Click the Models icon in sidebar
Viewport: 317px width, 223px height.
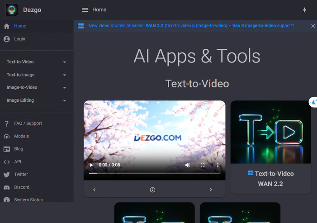[7, 137]
